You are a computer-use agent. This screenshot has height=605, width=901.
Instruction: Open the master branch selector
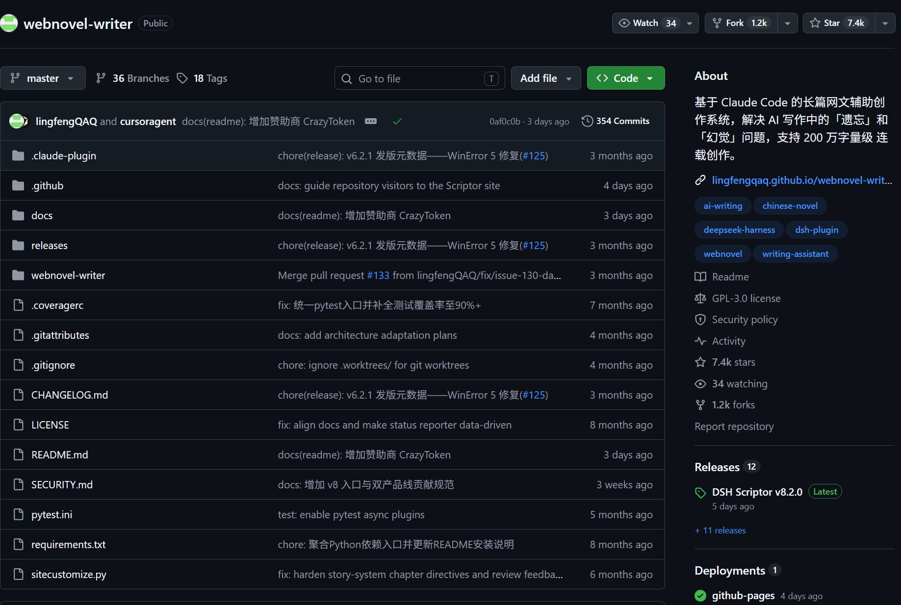click(x=43, y=78)
